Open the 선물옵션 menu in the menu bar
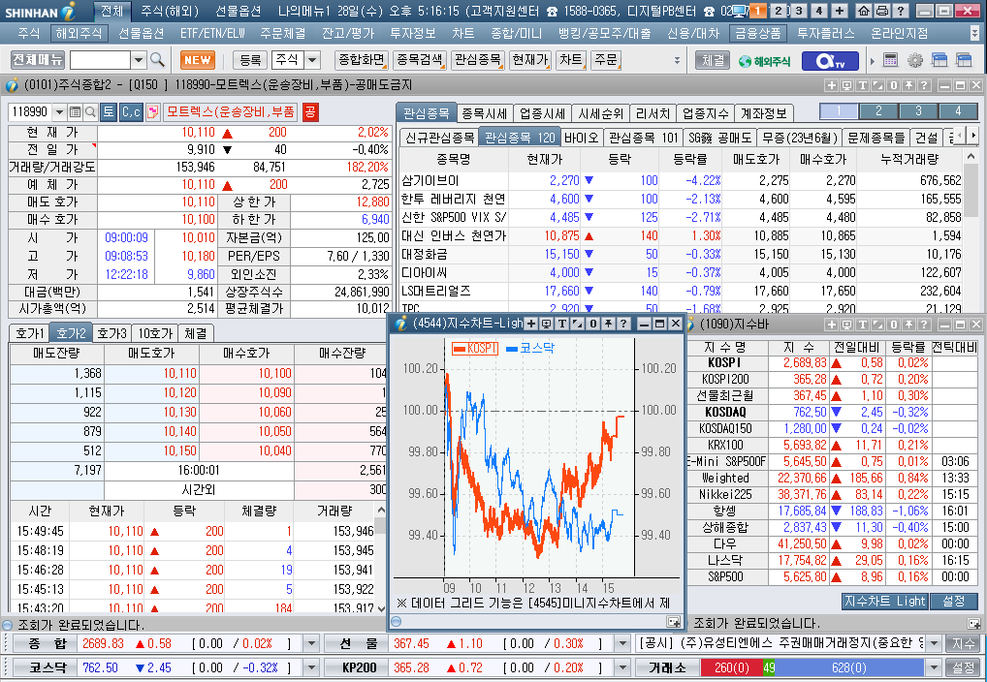The height and width of the screenshot is (682, 987). point(141,33)
